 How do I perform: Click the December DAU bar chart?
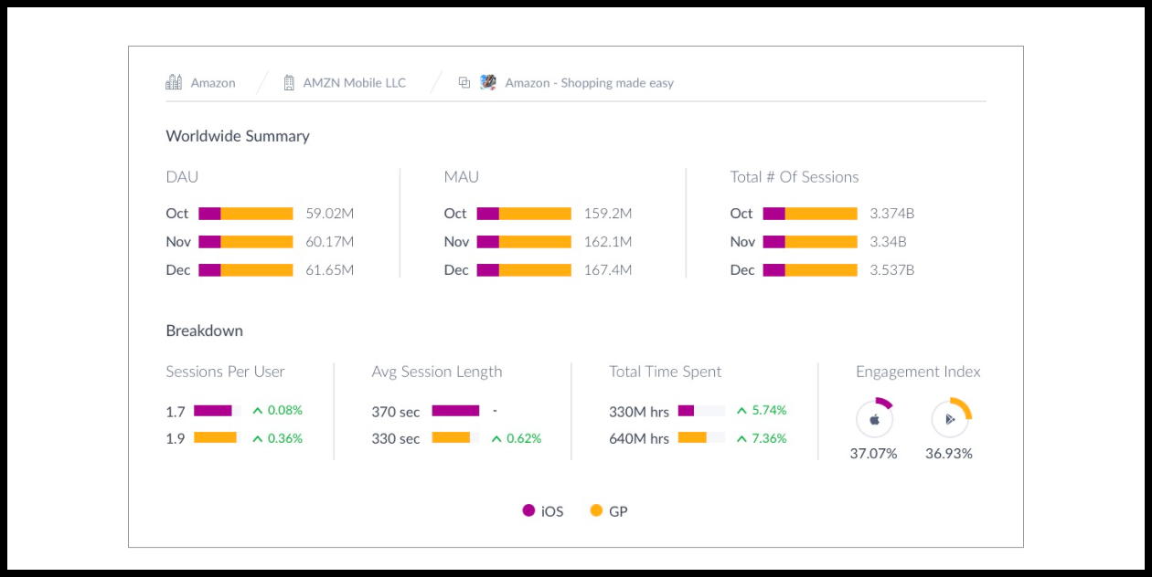tap(246, 269)
